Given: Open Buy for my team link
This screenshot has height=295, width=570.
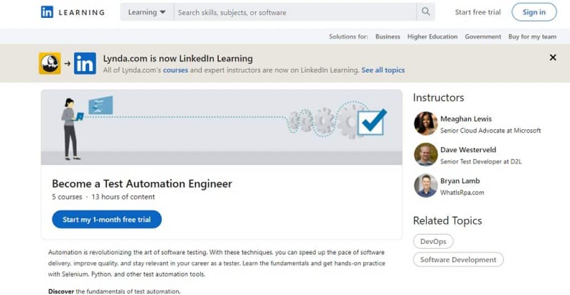Looking at the screenshot, I should click(532, 37).
